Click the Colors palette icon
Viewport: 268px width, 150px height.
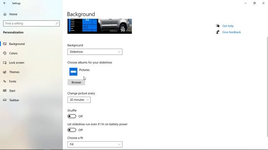pyautogui.click(x=5, y=53)
